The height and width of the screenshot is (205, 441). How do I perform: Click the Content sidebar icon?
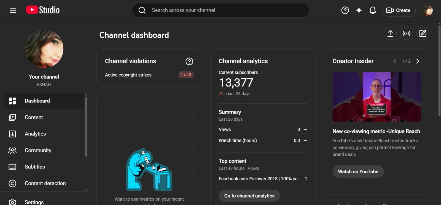coord(12,117)
